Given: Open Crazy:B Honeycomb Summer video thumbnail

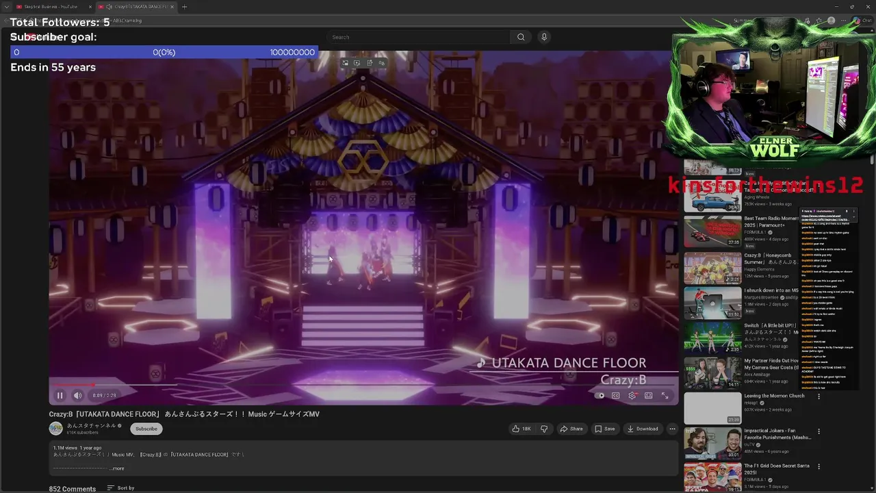Looking at the screenshot, I should coord(712,268).
